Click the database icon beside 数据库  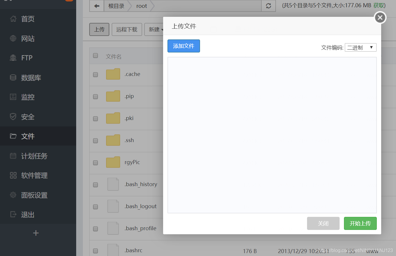click(x=13, y=77)
